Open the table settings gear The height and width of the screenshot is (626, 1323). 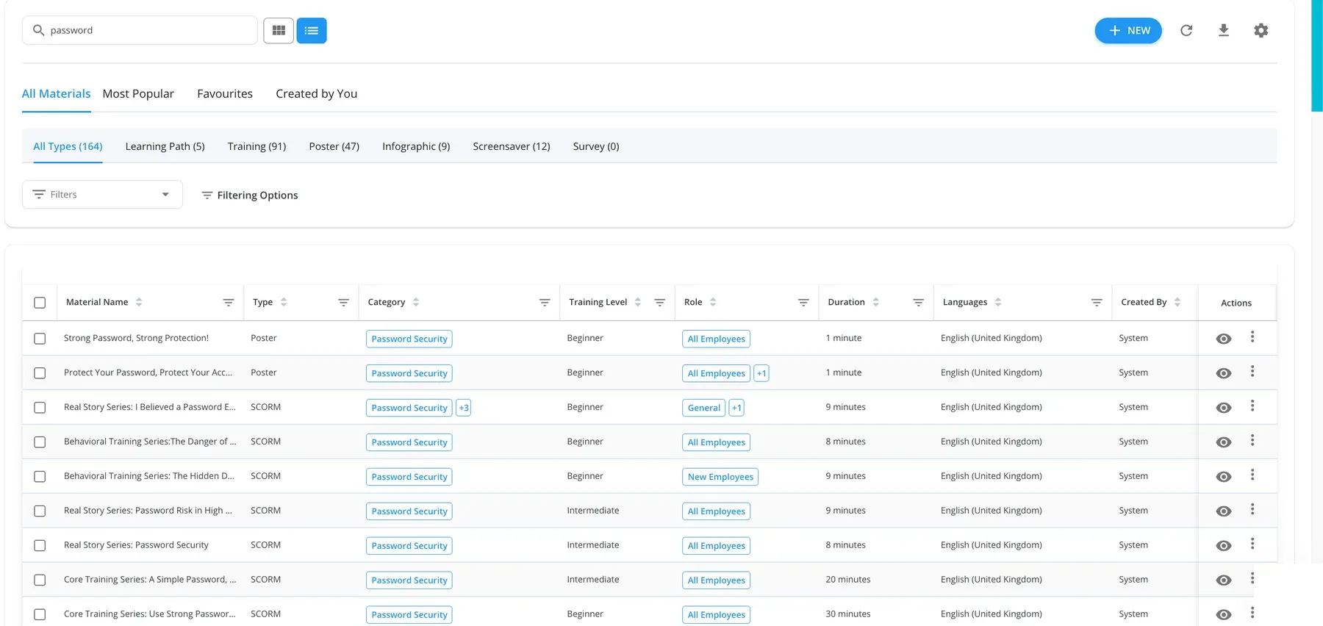pos(1261,30)
